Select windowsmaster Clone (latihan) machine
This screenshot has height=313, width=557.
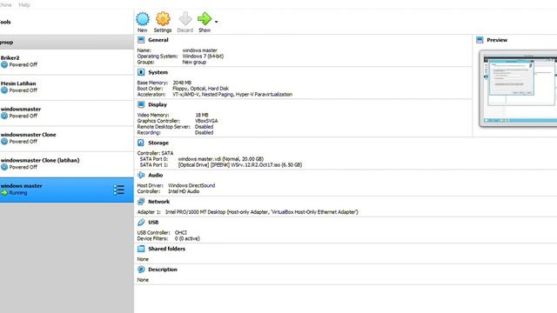pos(67,164)
